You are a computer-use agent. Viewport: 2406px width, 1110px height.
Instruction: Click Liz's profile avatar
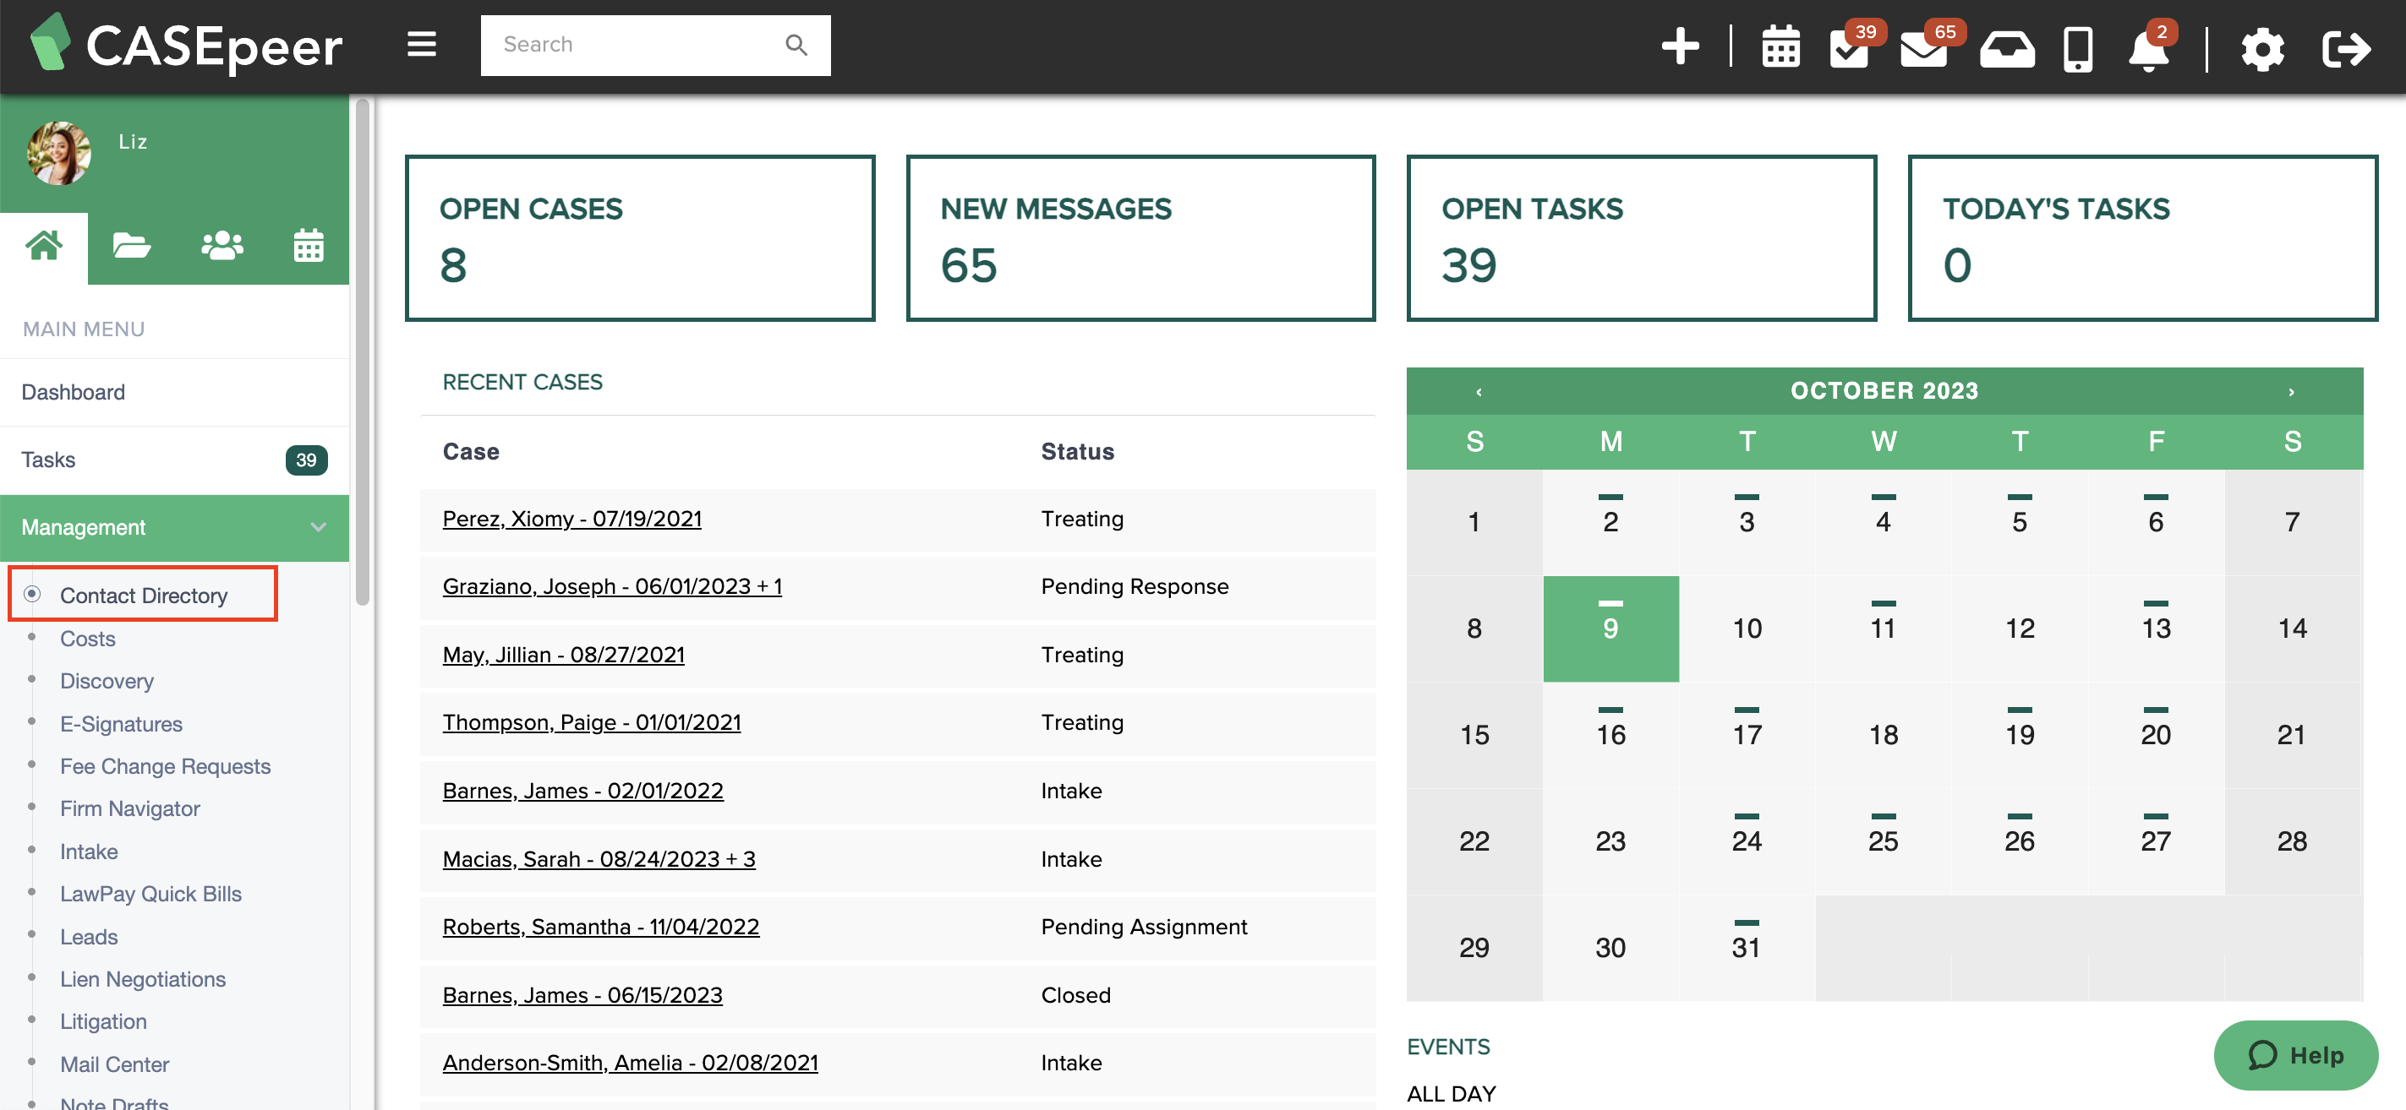click(59, 152)
